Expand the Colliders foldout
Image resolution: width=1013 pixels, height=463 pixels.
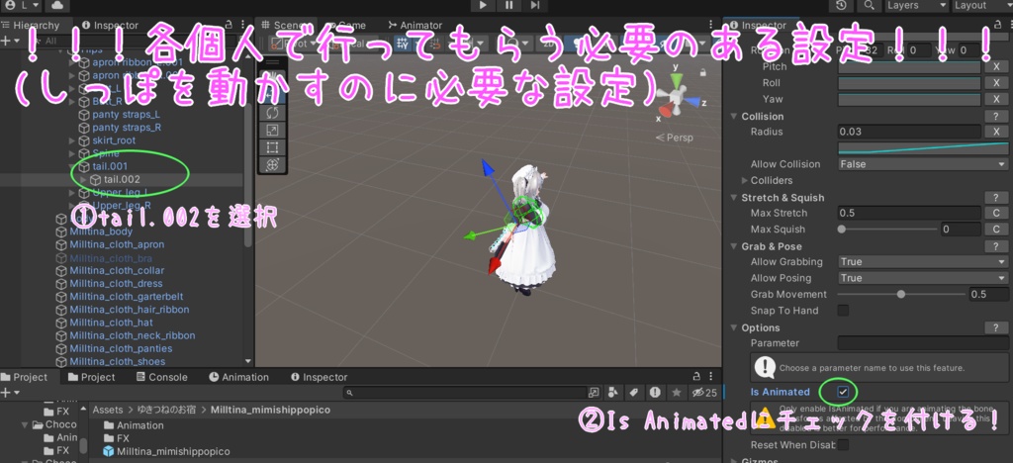click(745, 180)
